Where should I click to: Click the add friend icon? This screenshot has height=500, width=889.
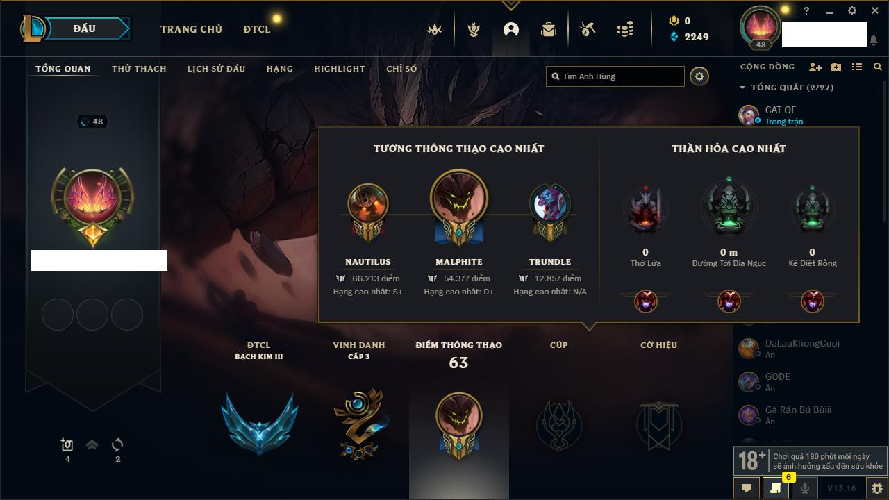(x=815, y=67)
